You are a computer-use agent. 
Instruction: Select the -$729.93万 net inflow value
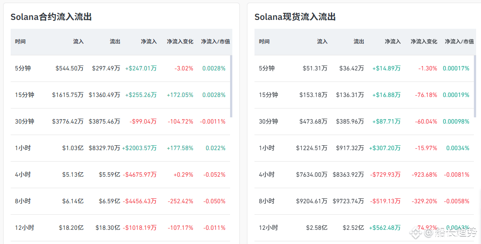[x=385, y=175]
